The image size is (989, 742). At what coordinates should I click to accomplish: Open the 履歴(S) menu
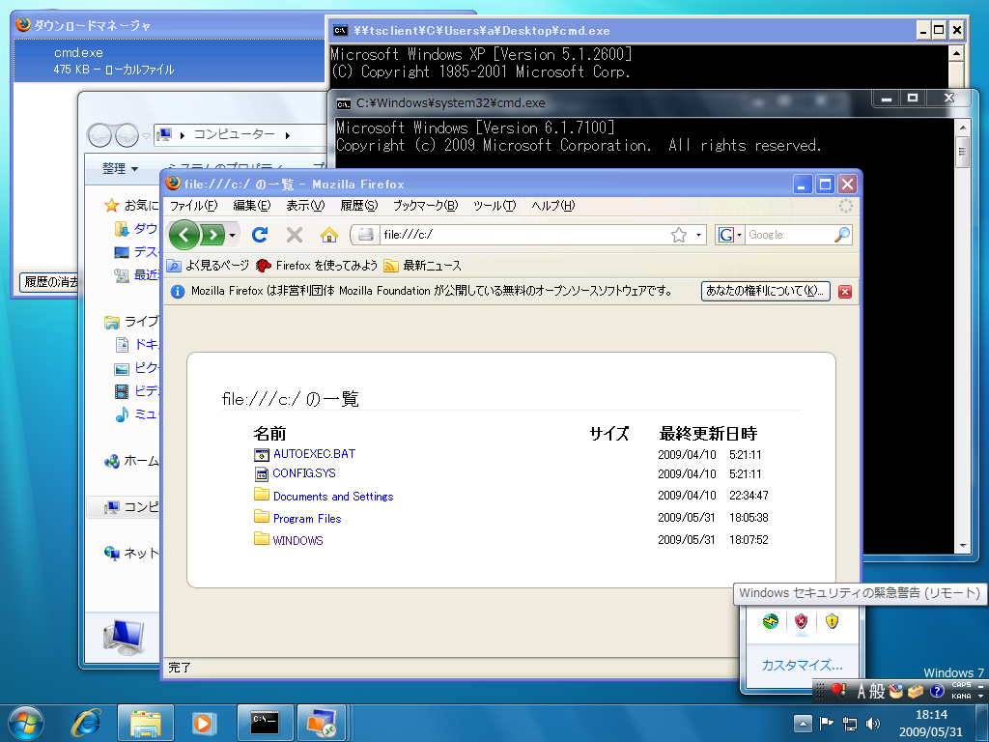coord(359,206)
